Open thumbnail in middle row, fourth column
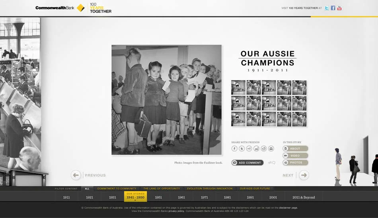Screen dimensions: 378x218 [x=284, y=103]
